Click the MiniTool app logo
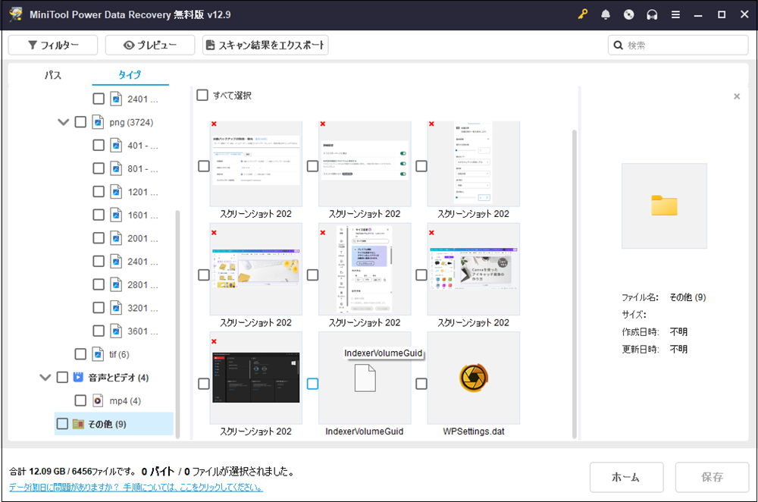The width and height of the screenshot is (758, 502). tap(16, 14)
